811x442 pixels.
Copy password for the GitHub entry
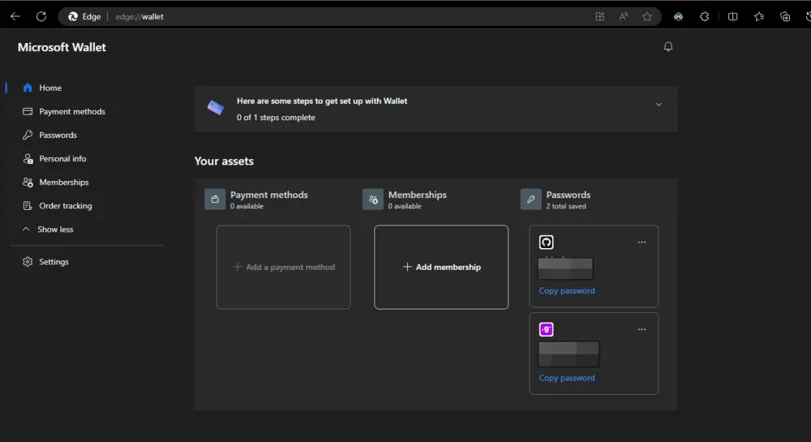(x=567, y=290)
